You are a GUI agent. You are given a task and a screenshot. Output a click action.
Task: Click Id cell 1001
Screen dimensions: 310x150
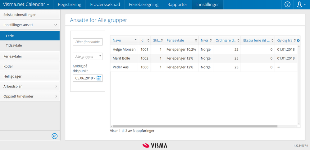click(x=144, y=49)
